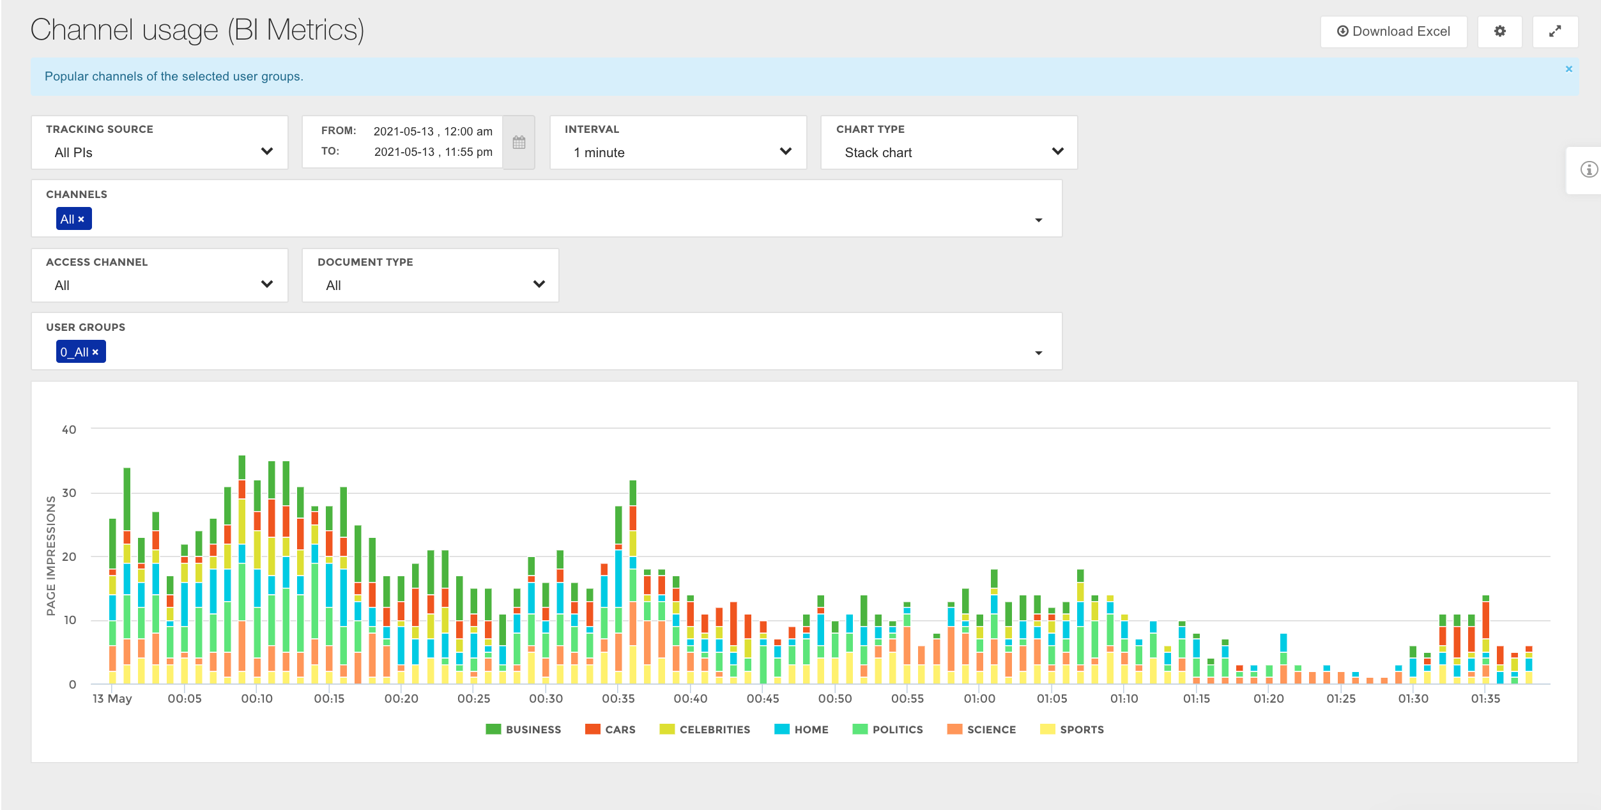Image resolution: width=1601 pixels, height=810 pixels.
Task: Click the SPORTS legend color swatch
Action: click(1047, 730)
